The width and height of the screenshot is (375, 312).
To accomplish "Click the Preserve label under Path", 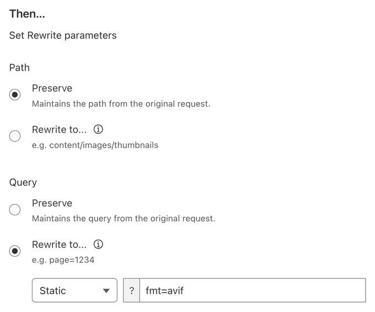I will [x=52, y=88].
